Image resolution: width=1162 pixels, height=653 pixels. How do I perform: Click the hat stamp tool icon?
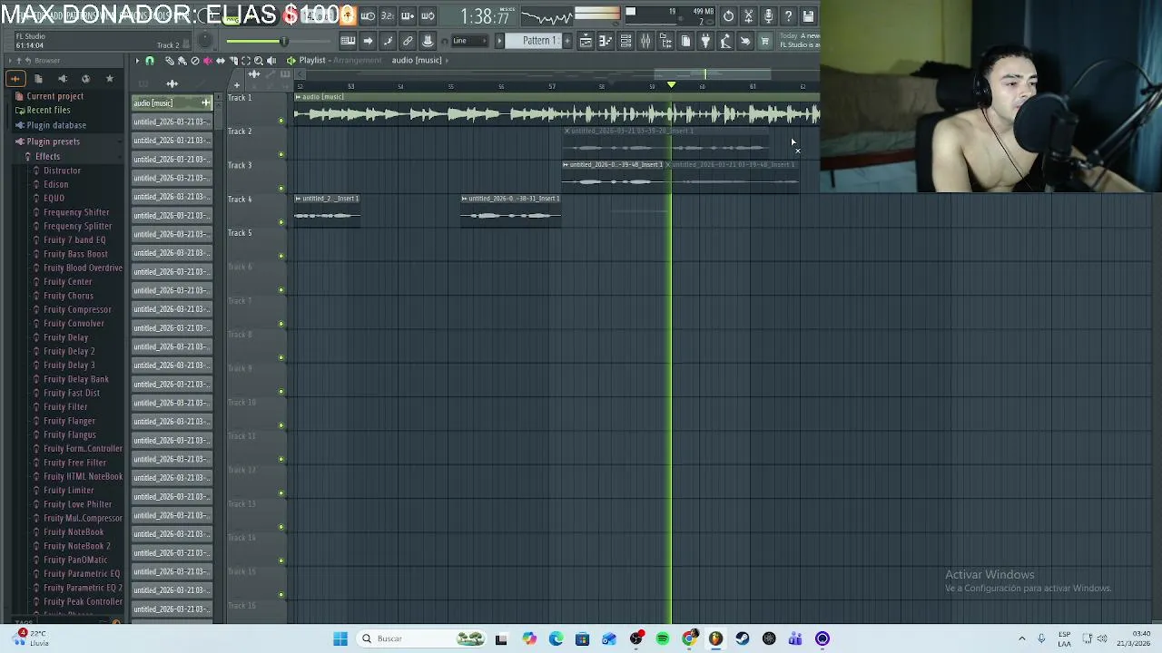click(428, 41)
